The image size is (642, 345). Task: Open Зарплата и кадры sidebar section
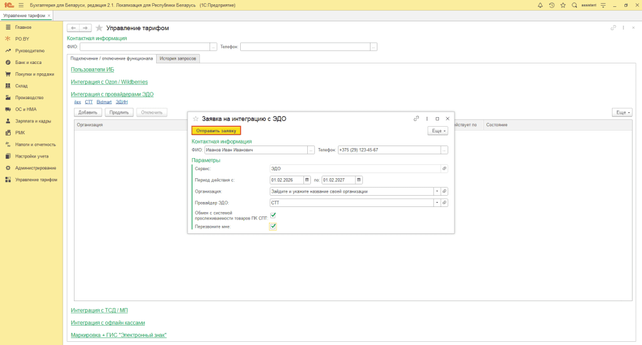[x=33, y=121]
